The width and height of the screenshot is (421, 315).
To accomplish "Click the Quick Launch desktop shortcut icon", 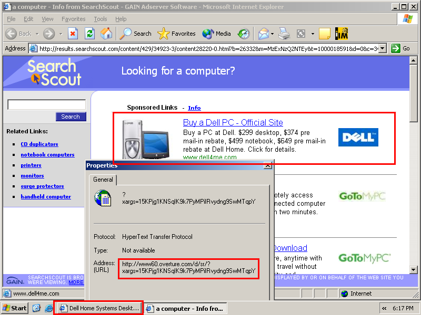I will [x=36, y=308].
